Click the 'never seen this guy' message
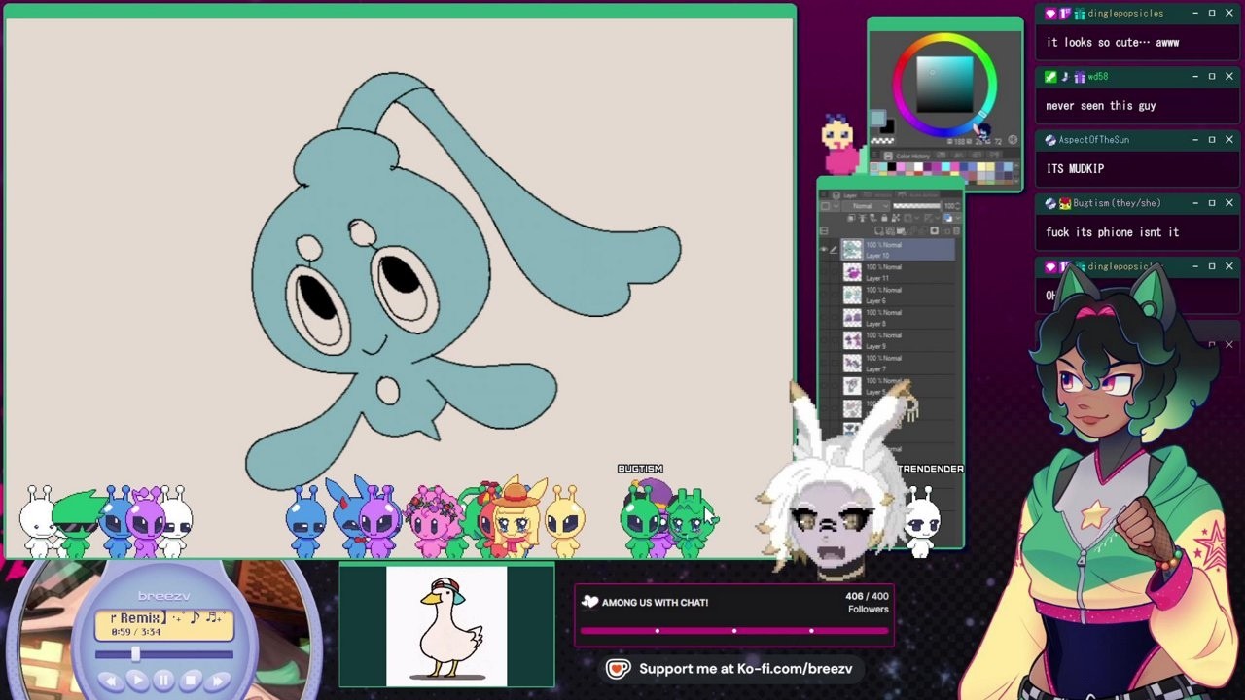The height and width of the screenshot is (700, 1245). click(1101, 106)
